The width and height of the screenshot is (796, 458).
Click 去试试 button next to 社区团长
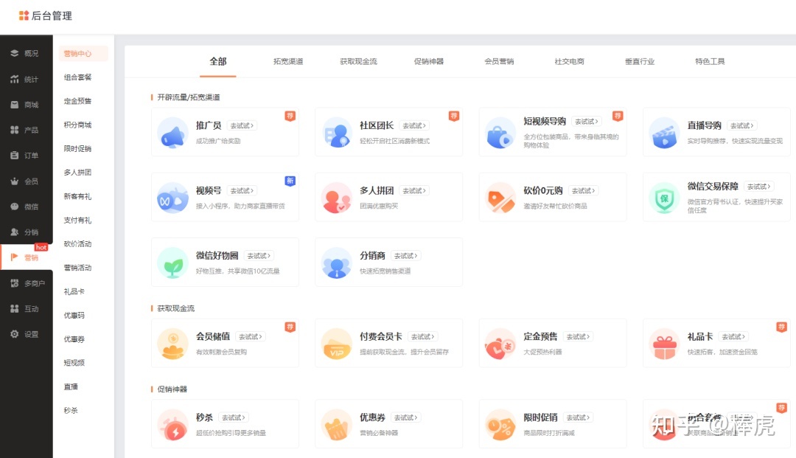click(x=414, y=125)
